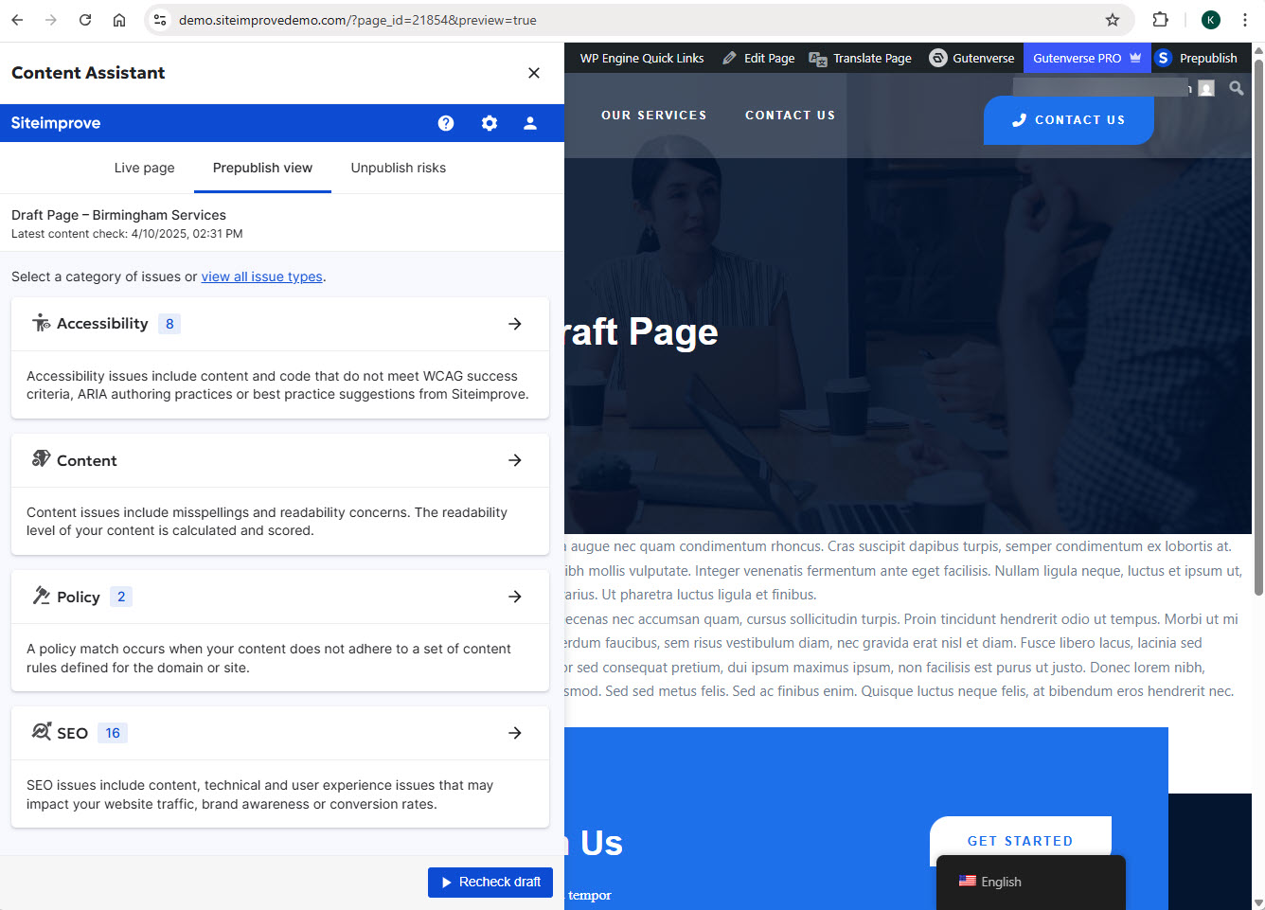Open the Siteimprove help icon
The height and width of the screenshot is (910, 1265).
[446, 122]
